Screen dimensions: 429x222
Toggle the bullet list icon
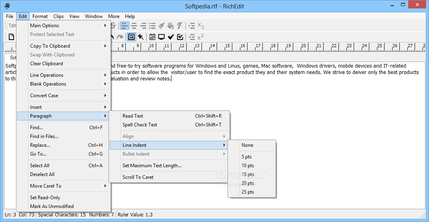[x=152, y=26]
